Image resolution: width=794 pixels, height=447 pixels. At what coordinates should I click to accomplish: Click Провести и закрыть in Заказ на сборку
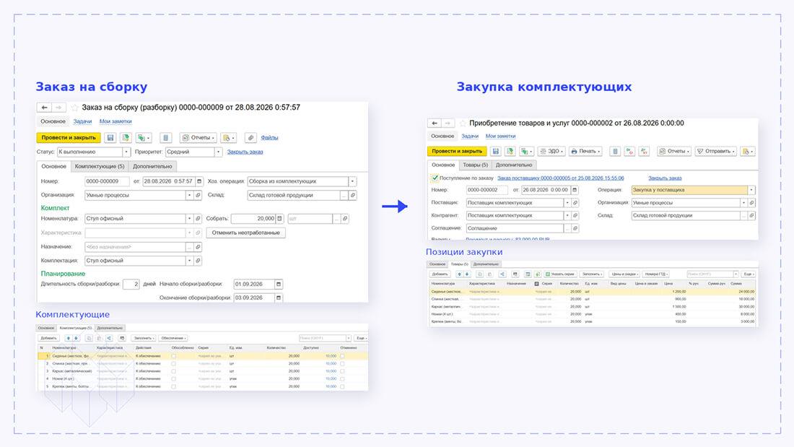(x=69, y=137)
